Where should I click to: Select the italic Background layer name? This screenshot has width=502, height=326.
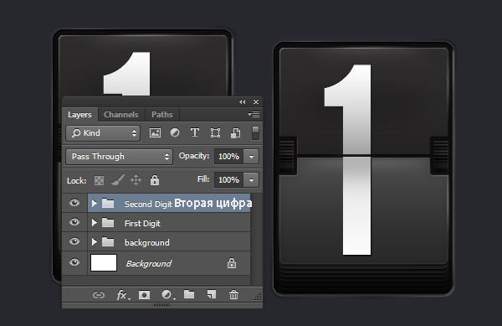pyautogui.click(x=149, y=263)
